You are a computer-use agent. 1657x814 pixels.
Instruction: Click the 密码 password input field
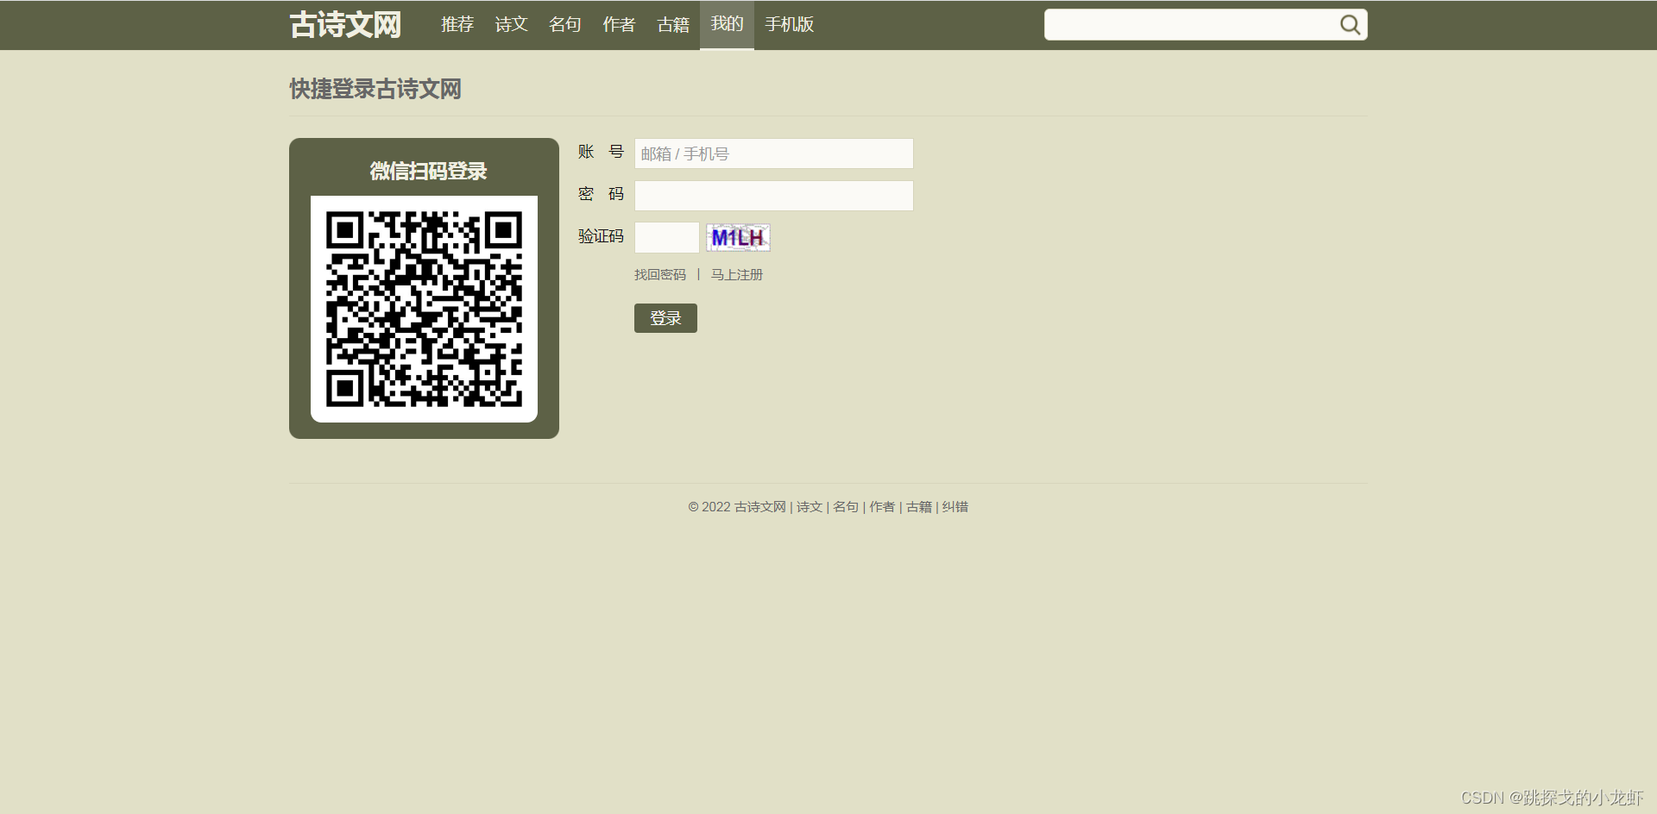pyautogui.click(x=774, y=196)
